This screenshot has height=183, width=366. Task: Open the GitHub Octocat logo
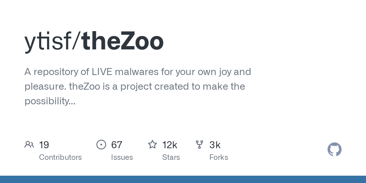pos(334,150)
